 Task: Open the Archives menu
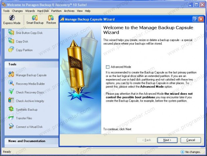pyautogui.click(x=69, y=11)
